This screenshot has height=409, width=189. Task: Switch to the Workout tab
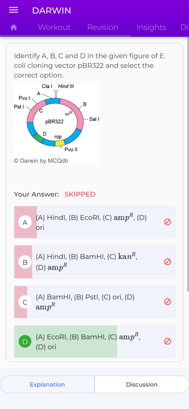(x=54, y=28)
